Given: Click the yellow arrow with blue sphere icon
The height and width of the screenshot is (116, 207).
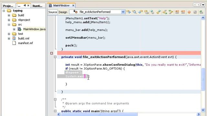Looking at the screenshot, I should point(158,12).
